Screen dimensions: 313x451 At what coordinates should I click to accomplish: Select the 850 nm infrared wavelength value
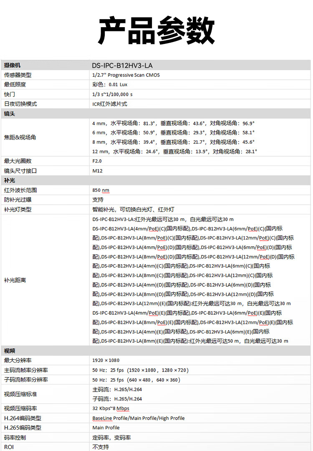coord(101,190)
